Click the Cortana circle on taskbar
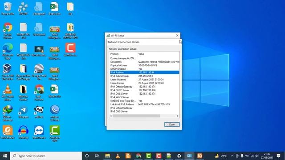Screen dimensions: 285x160 [x=87, y=156]
